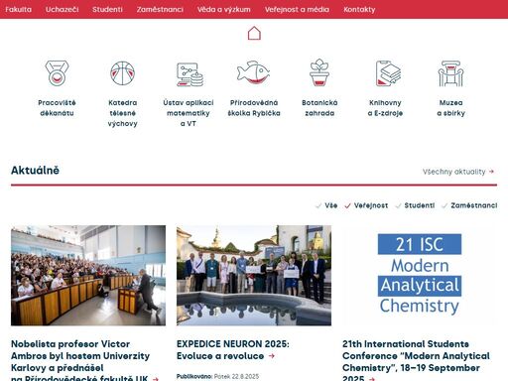Expand the Veřejnost a média menu
Image resolution: width=508 pixels, height=381 pixels.
[x=297, y=9]
